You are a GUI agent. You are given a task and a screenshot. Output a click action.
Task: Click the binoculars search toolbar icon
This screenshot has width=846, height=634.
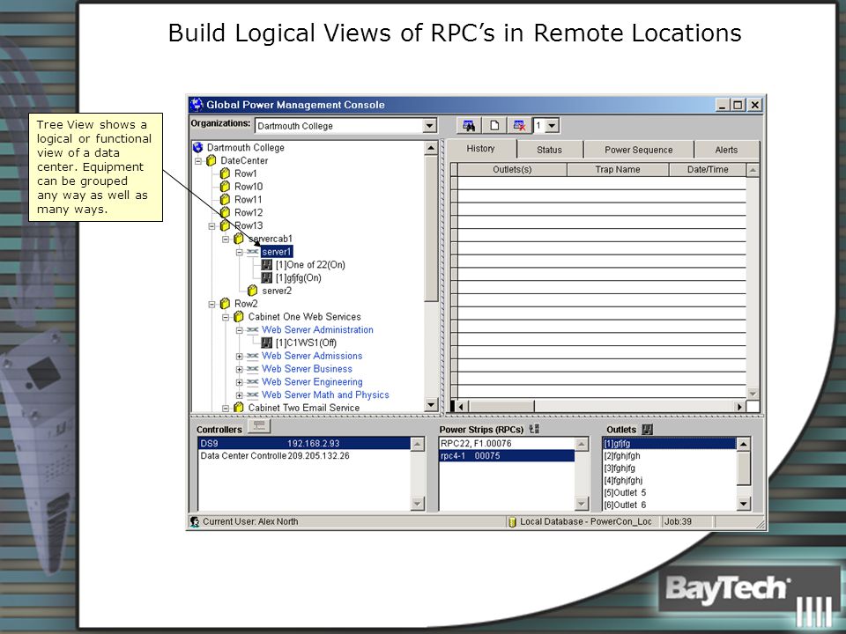click(468, 126)
